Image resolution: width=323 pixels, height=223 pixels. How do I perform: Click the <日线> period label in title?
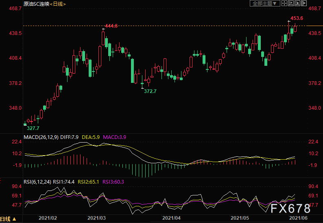[58, 4]
